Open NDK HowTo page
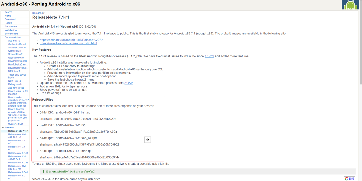The image size is (362, 181). [14, 81]
